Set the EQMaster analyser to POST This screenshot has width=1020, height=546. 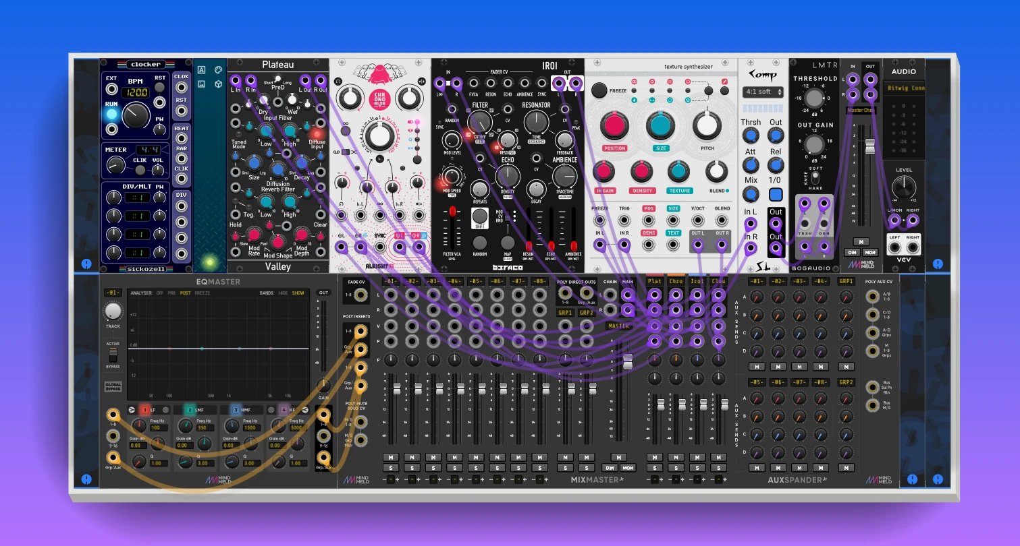(x=185, y=293)
